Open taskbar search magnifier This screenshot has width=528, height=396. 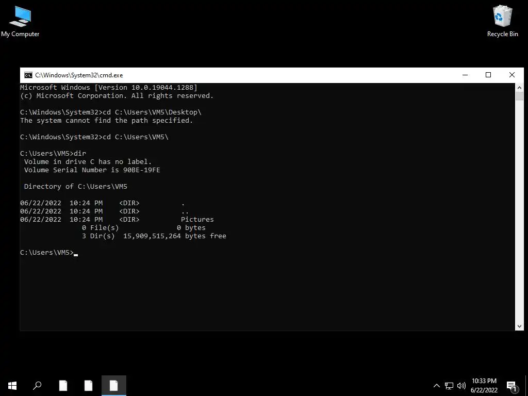pyautogui.click(x=37, y=386)
